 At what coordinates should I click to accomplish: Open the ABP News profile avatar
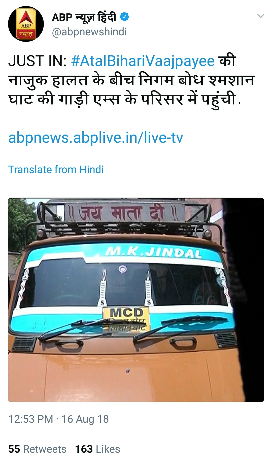[26, 24]
